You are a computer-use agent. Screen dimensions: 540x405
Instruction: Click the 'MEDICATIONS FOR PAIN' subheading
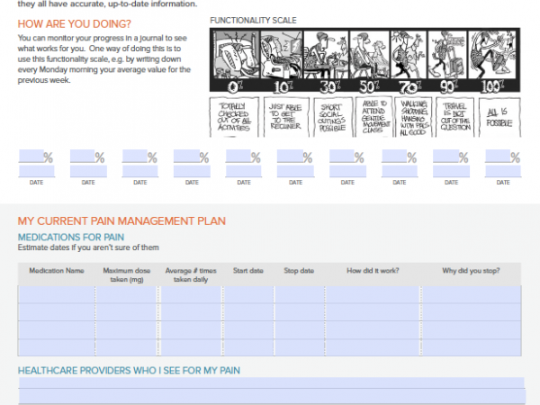(71, 237)
